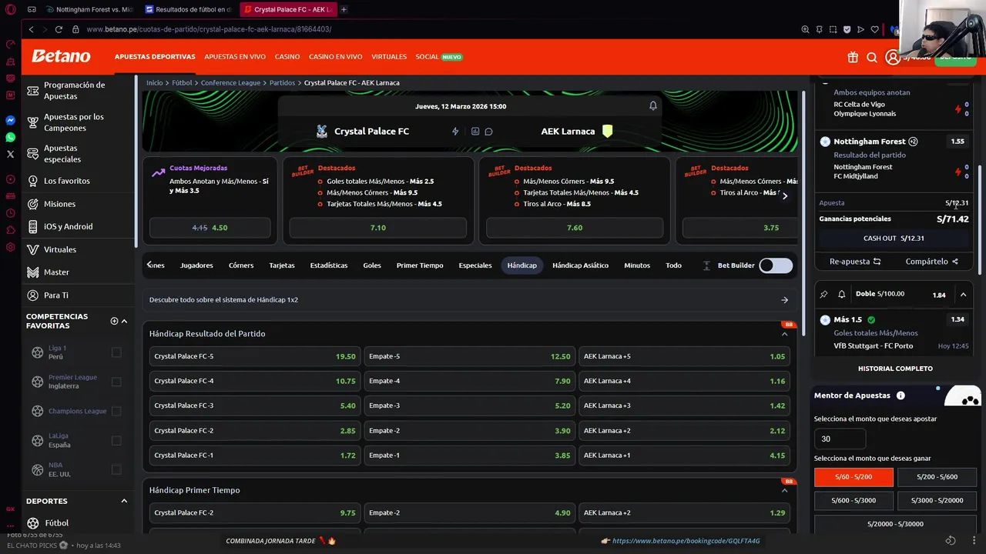Check the NBA EE. UU. checkbox
986x554 pixels.
[116, 469]
